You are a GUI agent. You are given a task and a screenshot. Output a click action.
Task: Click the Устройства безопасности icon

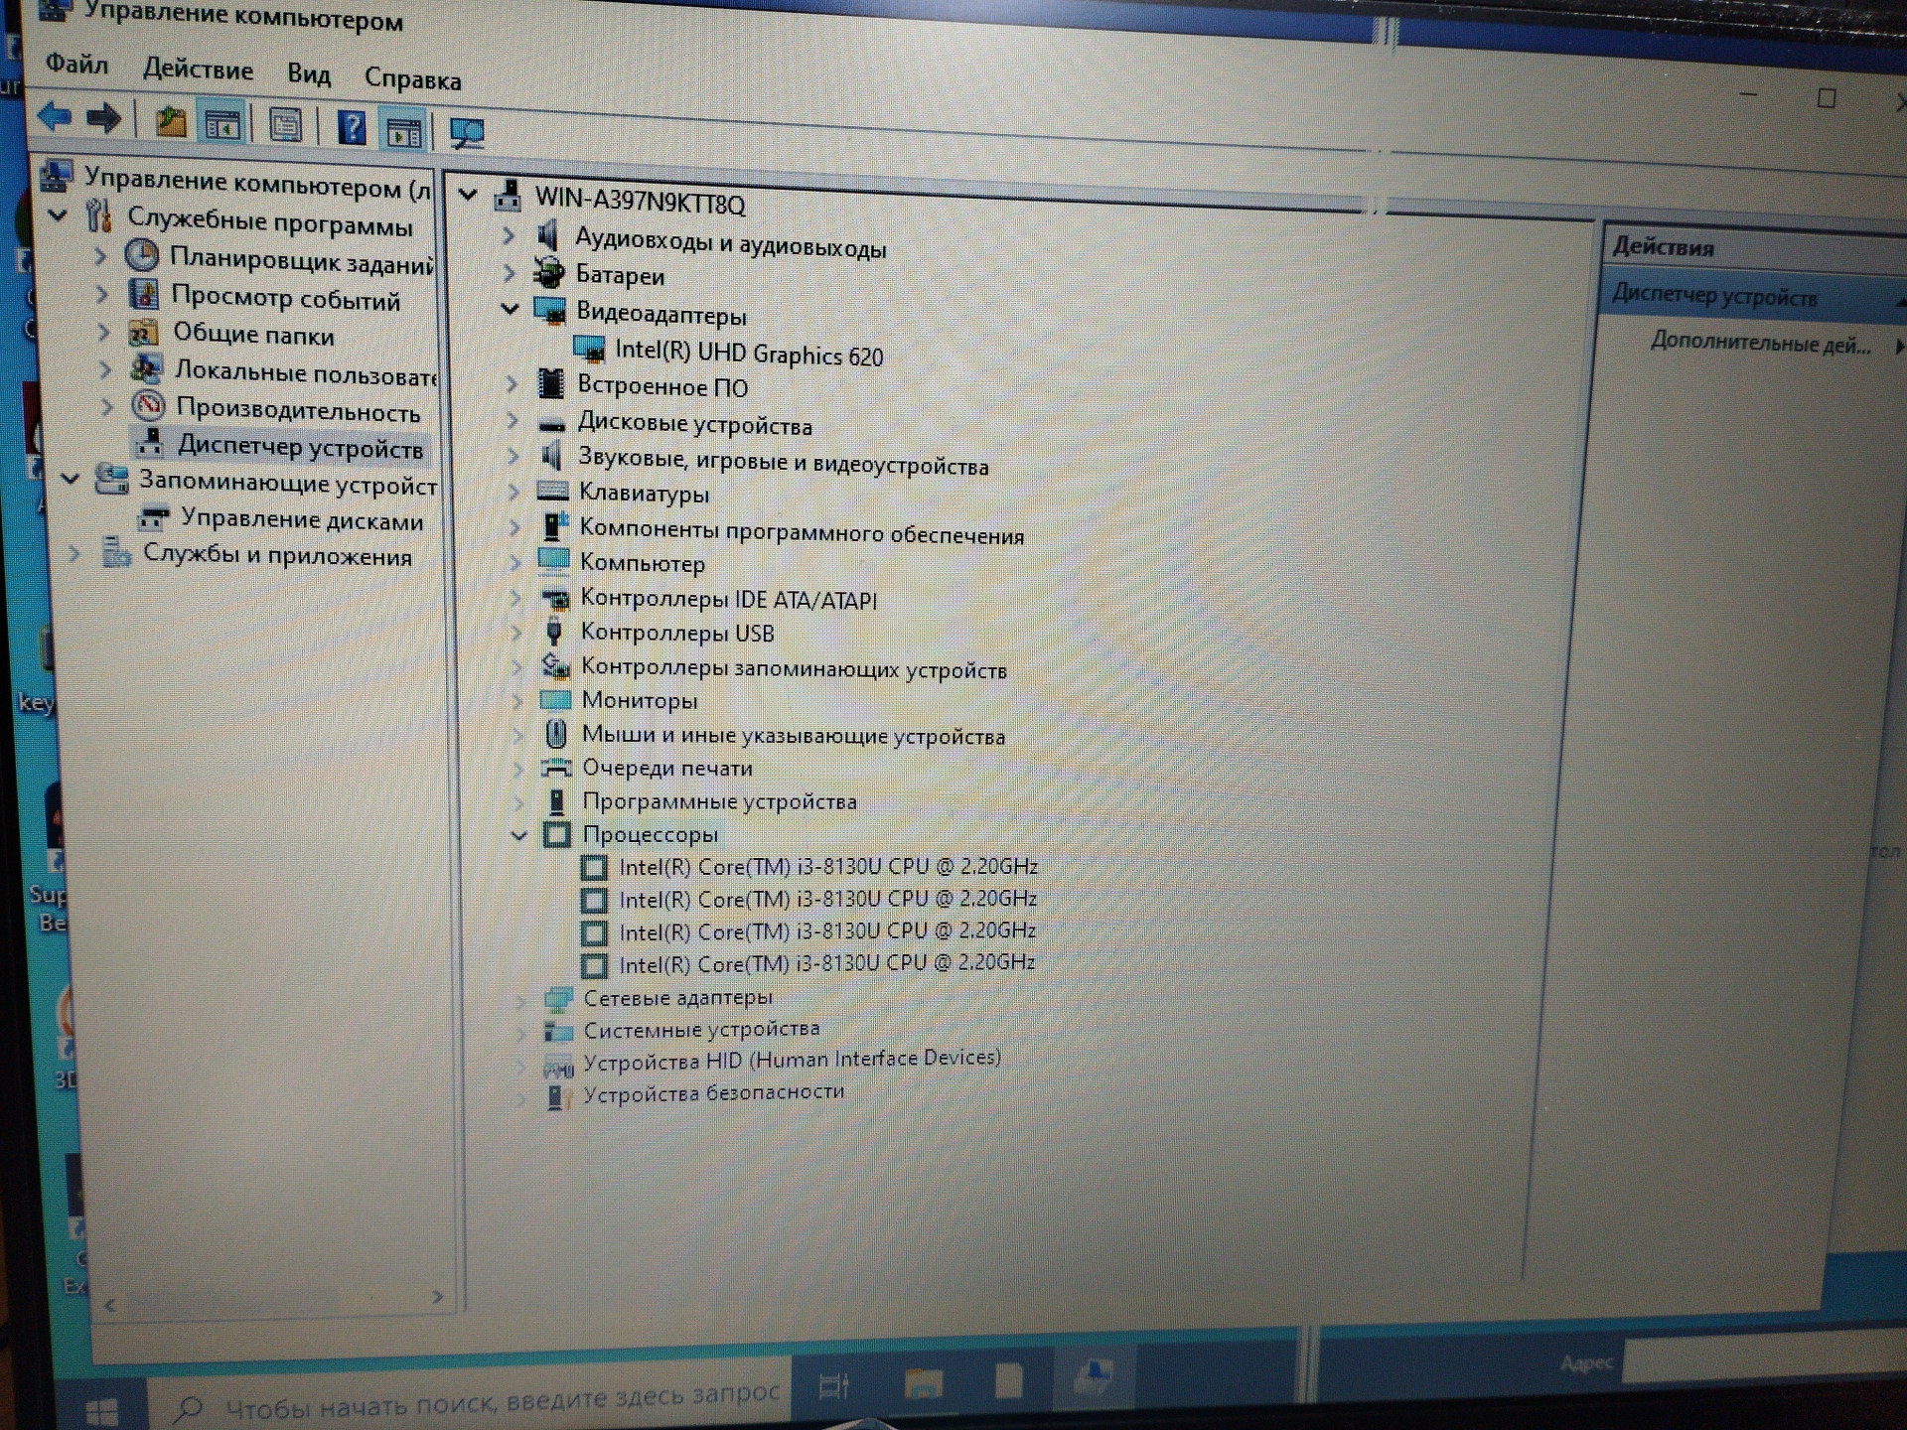point(558,1095)
